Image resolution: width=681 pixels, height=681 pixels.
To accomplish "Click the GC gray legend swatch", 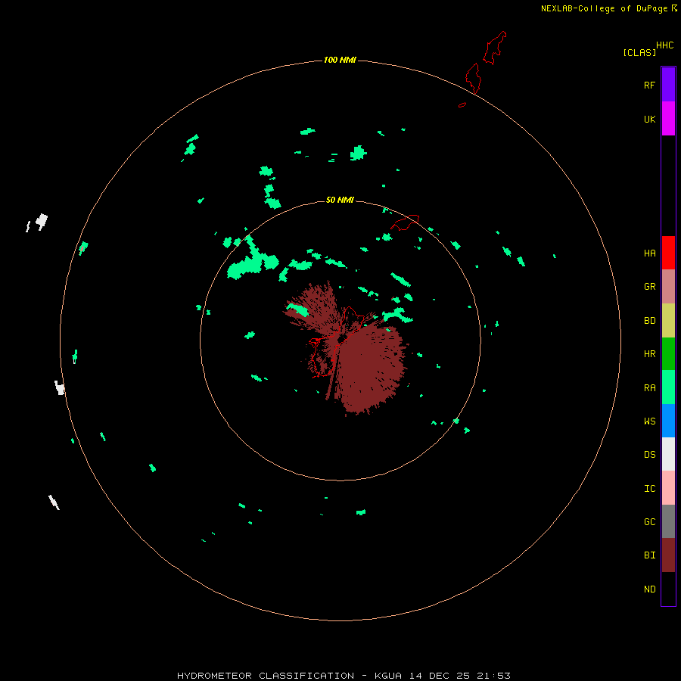I will [x=668, y=521].
